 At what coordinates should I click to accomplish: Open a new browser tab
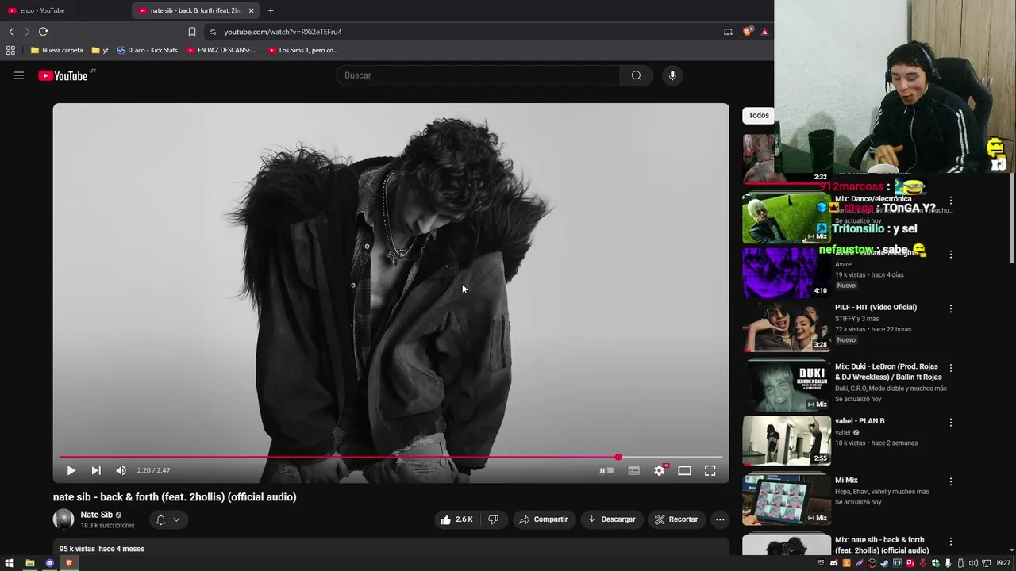[x=271, y=10]
